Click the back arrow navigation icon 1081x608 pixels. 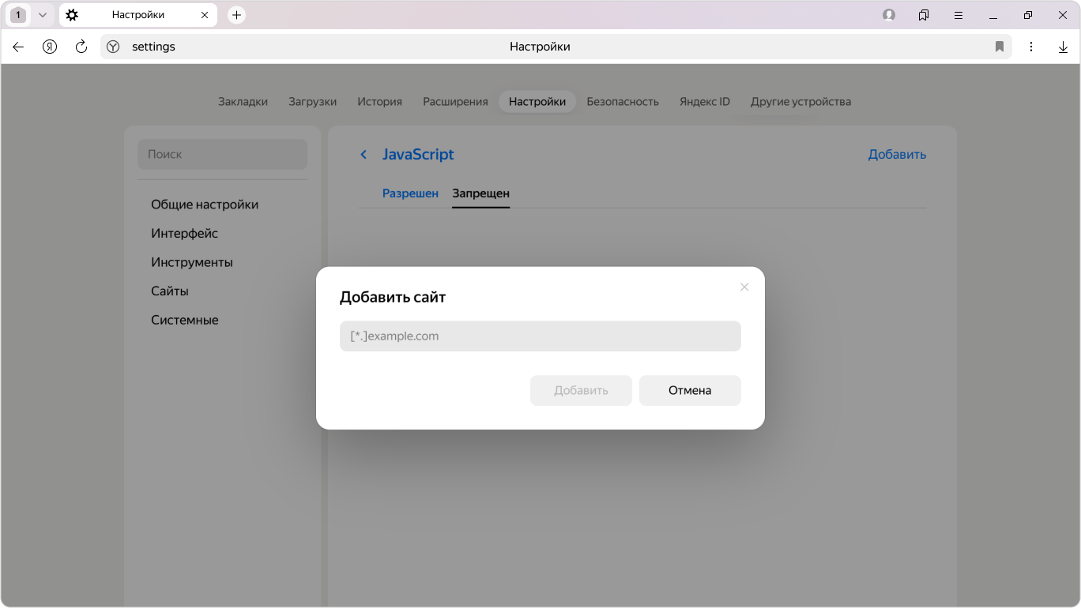click(18, 47)
